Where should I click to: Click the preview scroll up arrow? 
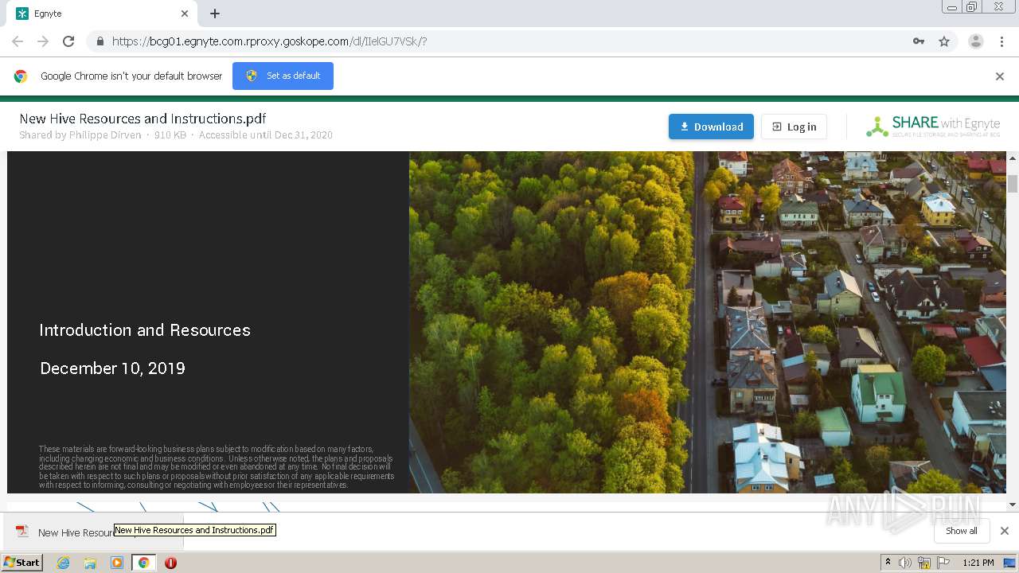click(1013, 158)
